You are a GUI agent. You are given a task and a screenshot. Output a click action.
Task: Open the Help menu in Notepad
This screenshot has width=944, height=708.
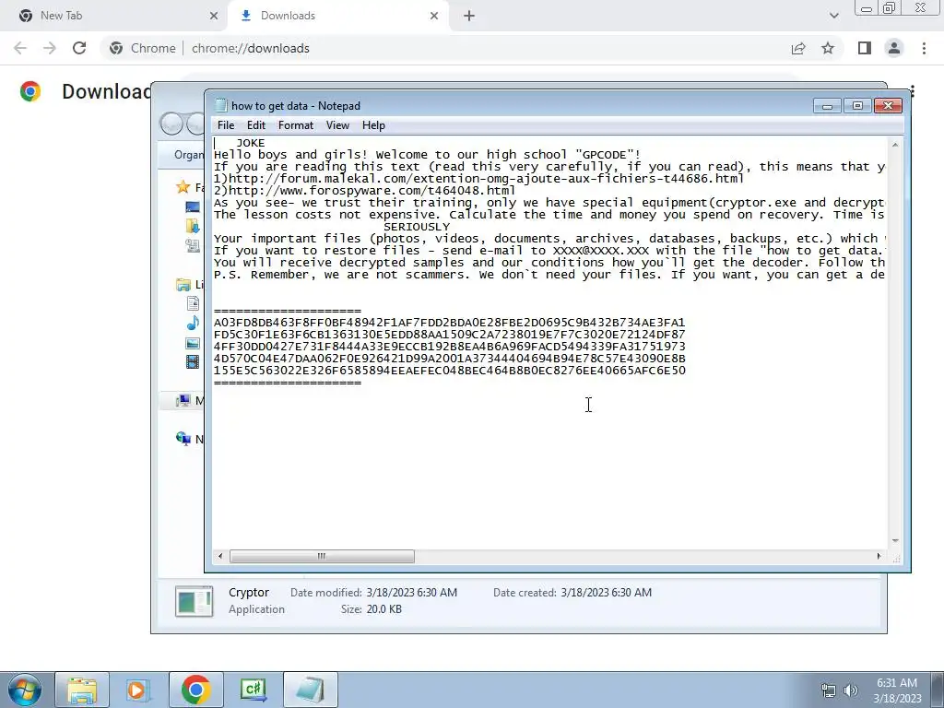(373, 125)
